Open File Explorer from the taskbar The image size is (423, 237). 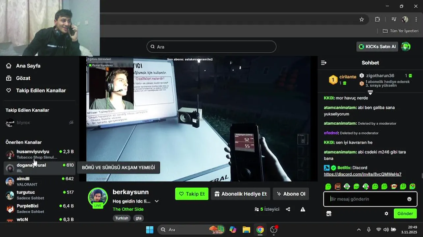[x=246, y=229]
